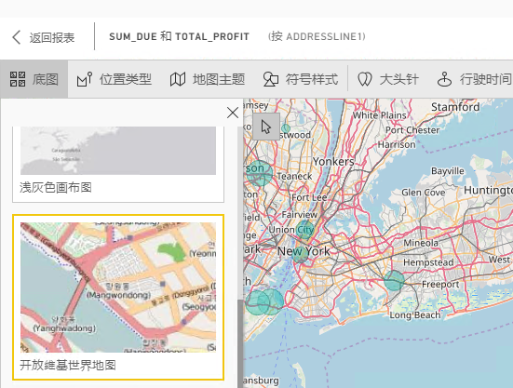Select the 开放维基世界地图 basemap thumbnail
Screen dimensions: 513x388
pos(118,288)
